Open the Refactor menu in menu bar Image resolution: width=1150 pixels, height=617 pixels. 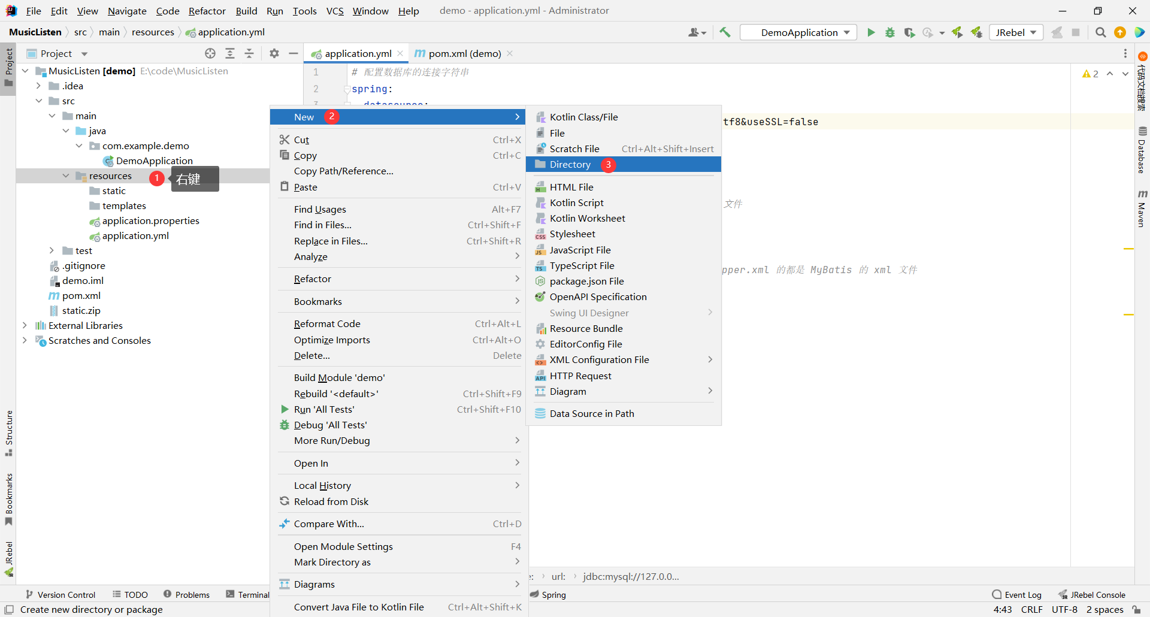click(207, 11)
